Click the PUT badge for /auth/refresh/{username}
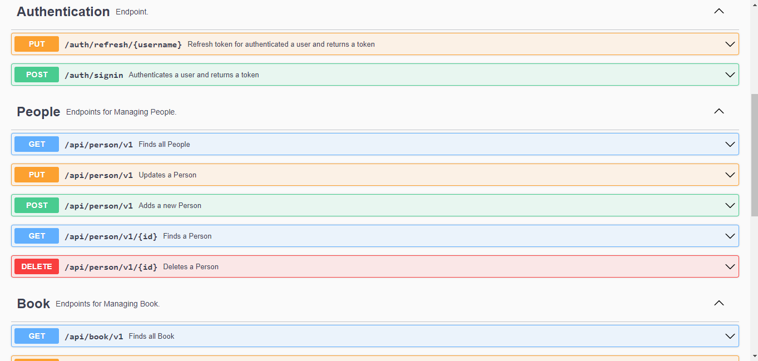758x361 pixels. [37, 44]
